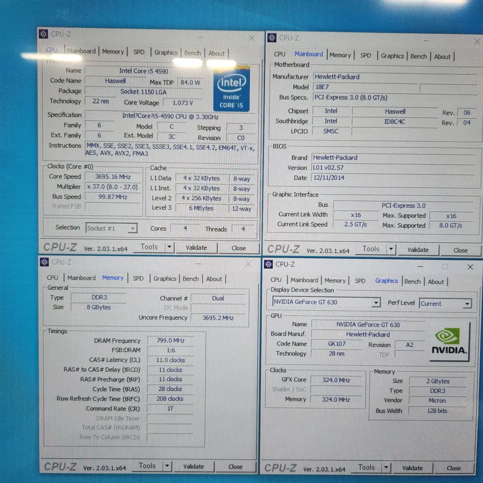The image size is (483, 483).
Task: Open Graphics tab in CPU tab window
Action: click(166, 52)
